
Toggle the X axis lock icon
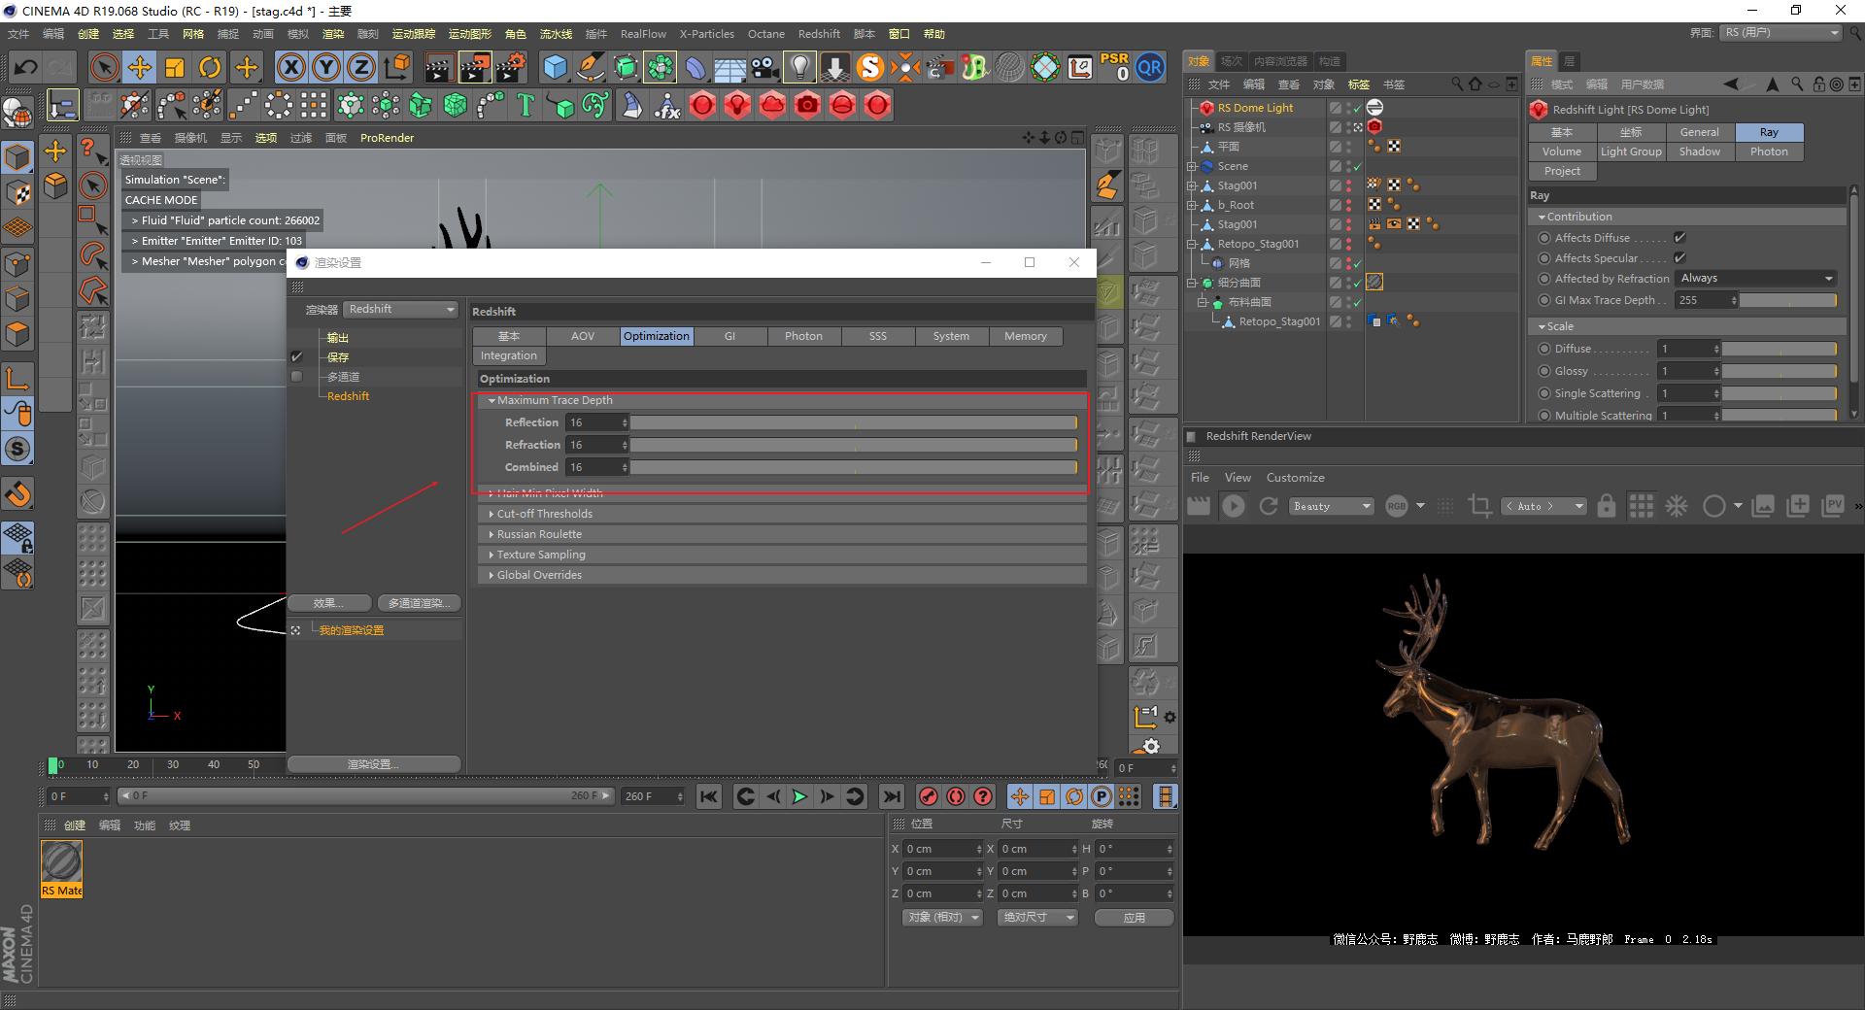pos(290,67)
